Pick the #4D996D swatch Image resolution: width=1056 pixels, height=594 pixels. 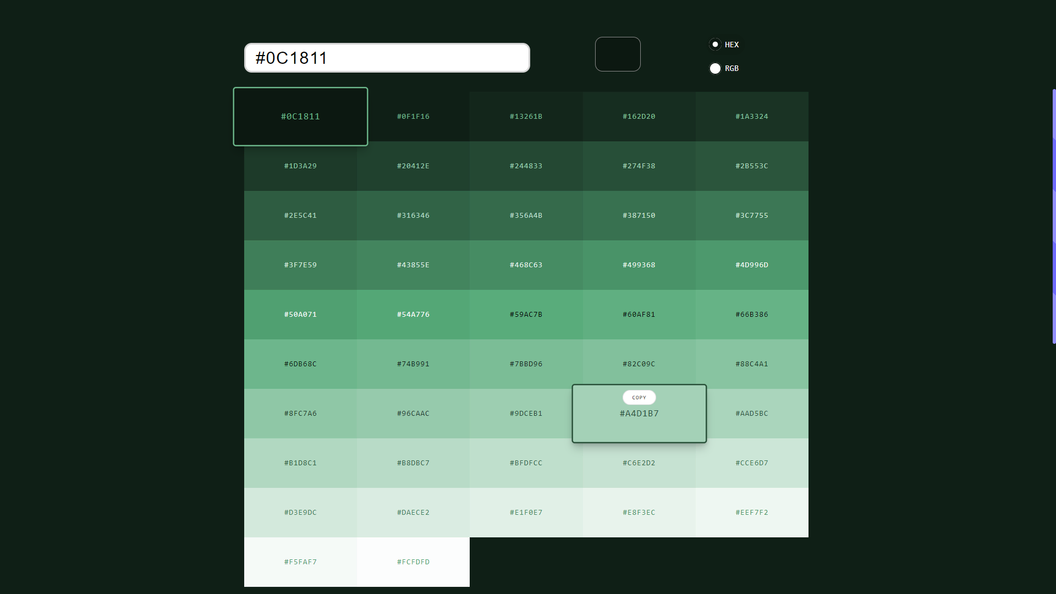(752, 265)
